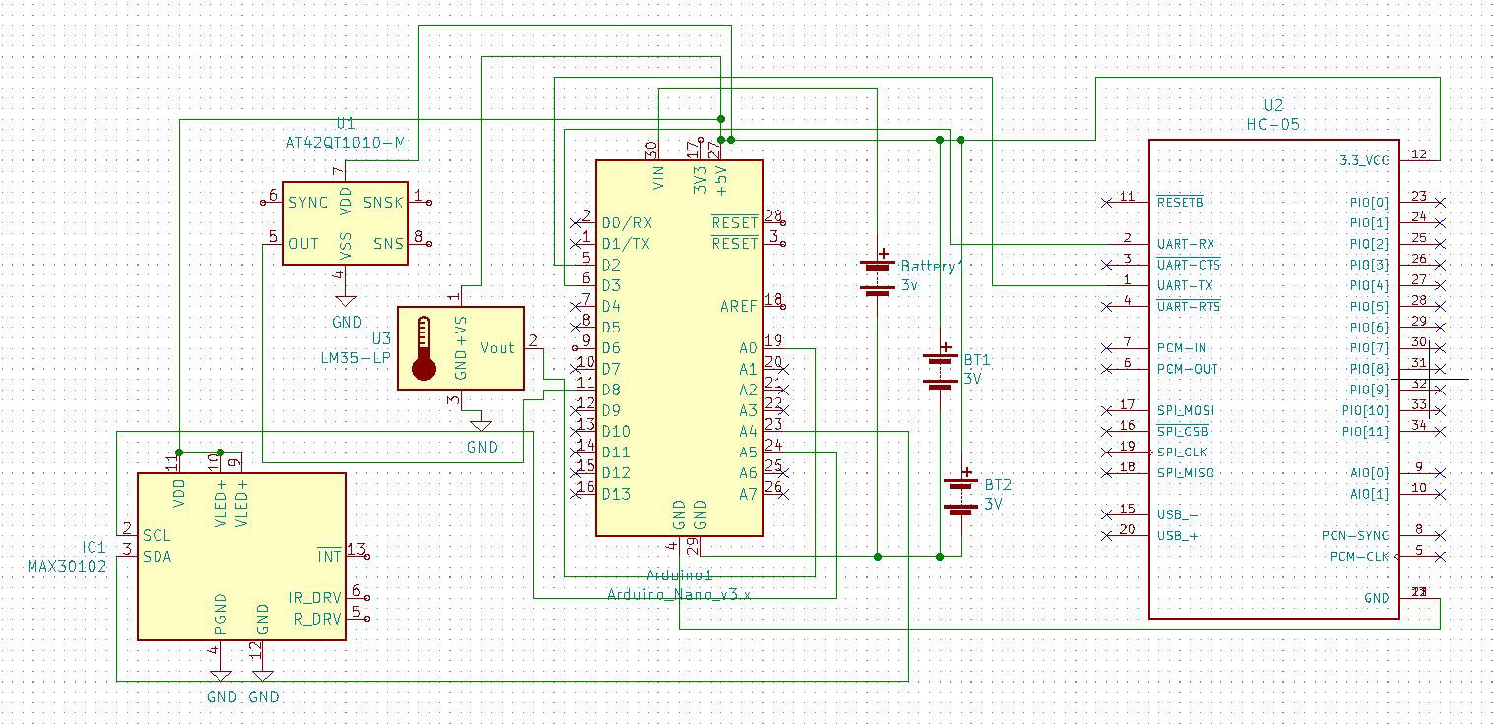Click the RESETB pin label on HC-05

click(1180, 202)
